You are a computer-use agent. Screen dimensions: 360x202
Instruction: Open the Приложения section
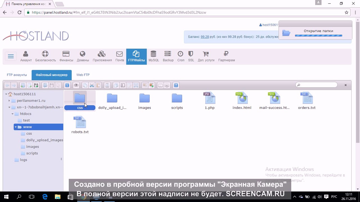pos(102,56)
